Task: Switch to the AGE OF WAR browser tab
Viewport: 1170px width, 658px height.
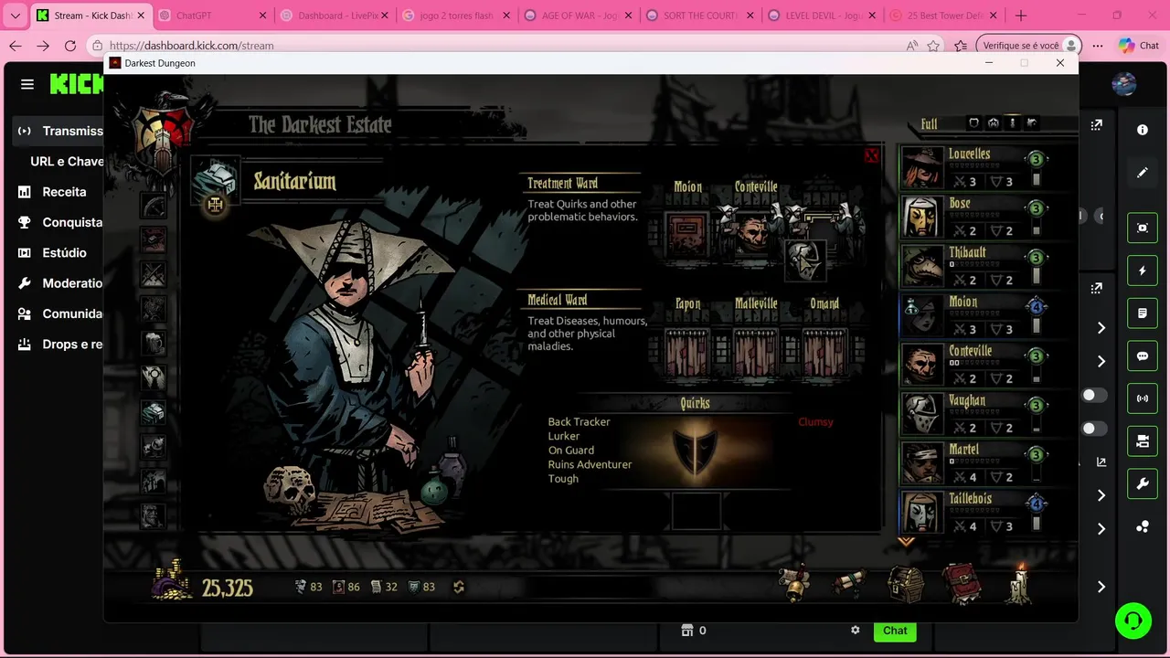Action: tap(579, 16)
